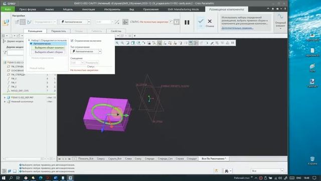Screen dimensions: 321x181
Task: Open the Свойства panel tab
Action: tap(116, 31)
